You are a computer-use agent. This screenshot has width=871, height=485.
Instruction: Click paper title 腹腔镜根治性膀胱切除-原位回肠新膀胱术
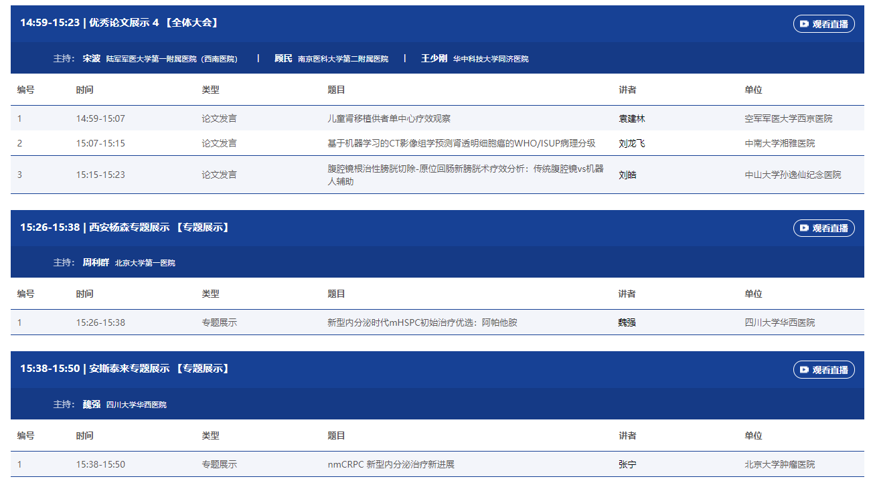click(x=465, y=175)
